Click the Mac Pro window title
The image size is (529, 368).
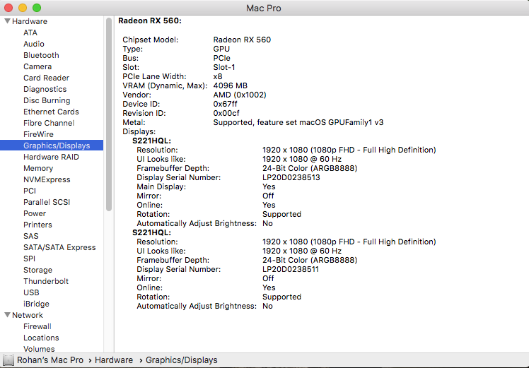click(x=264, y=8)
